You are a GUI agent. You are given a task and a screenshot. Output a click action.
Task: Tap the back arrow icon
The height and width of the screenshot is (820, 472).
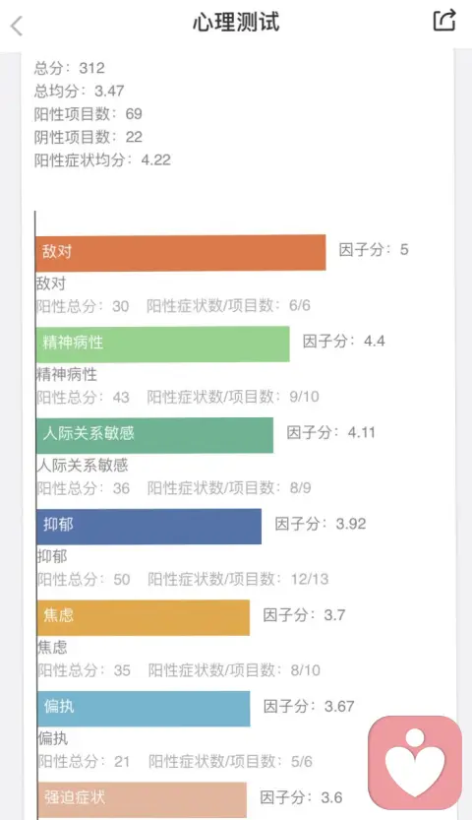tap(17, 26)
